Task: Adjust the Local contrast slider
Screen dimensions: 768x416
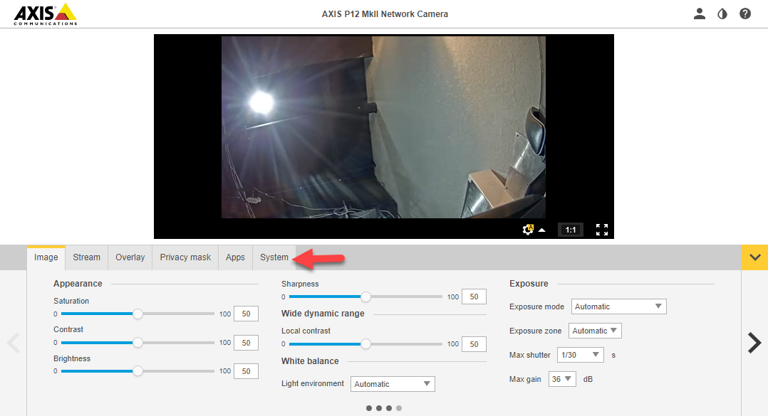Action: click(365, 344)
